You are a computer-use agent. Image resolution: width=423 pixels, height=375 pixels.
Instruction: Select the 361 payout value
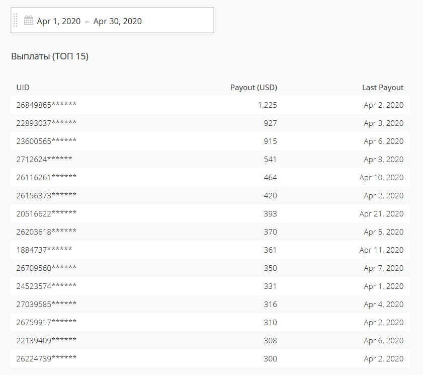coord(270,250)
